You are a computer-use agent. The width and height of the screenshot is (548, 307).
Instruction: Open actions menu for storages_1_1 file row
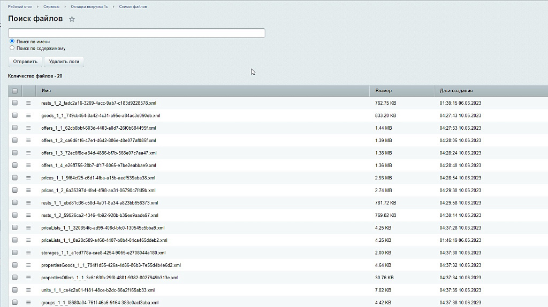pos(29,253)
